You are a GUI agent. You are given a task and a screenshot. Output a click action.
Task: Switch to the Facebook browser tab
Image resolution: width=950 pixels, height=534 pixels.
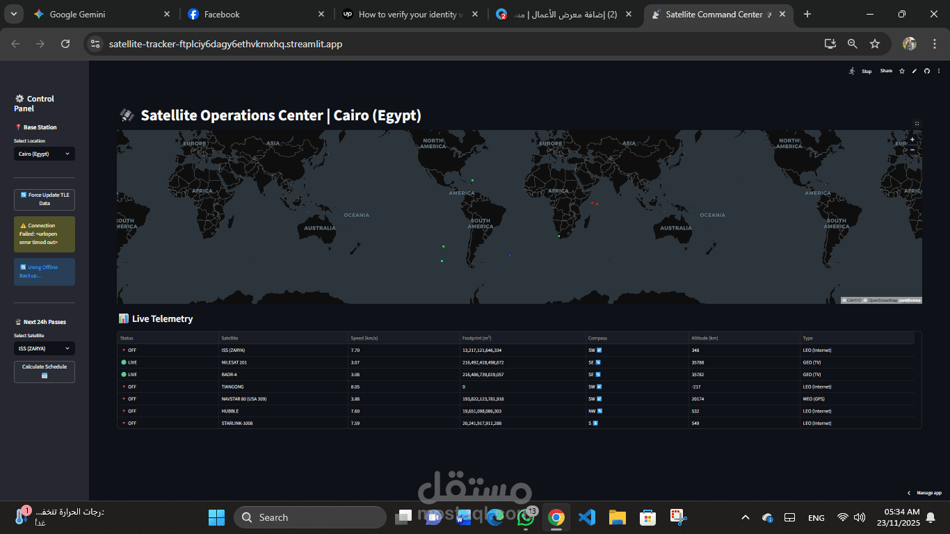pyautogui.click(x=256, y=14)
